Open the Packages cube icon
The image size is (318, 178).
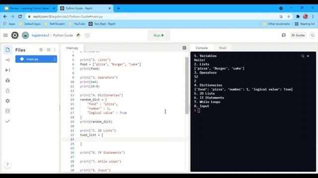click(x=7, y=80)
